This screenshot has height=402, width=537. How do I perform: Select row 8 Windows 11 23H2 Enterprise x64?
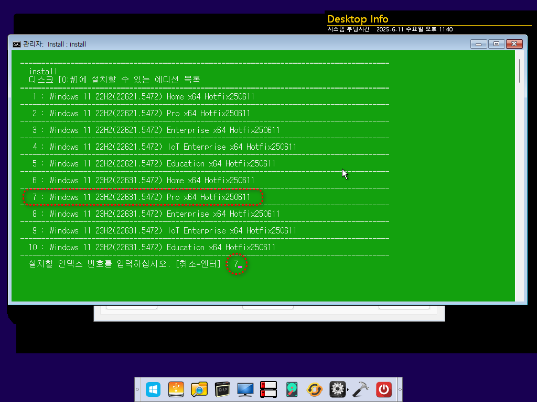156,214
